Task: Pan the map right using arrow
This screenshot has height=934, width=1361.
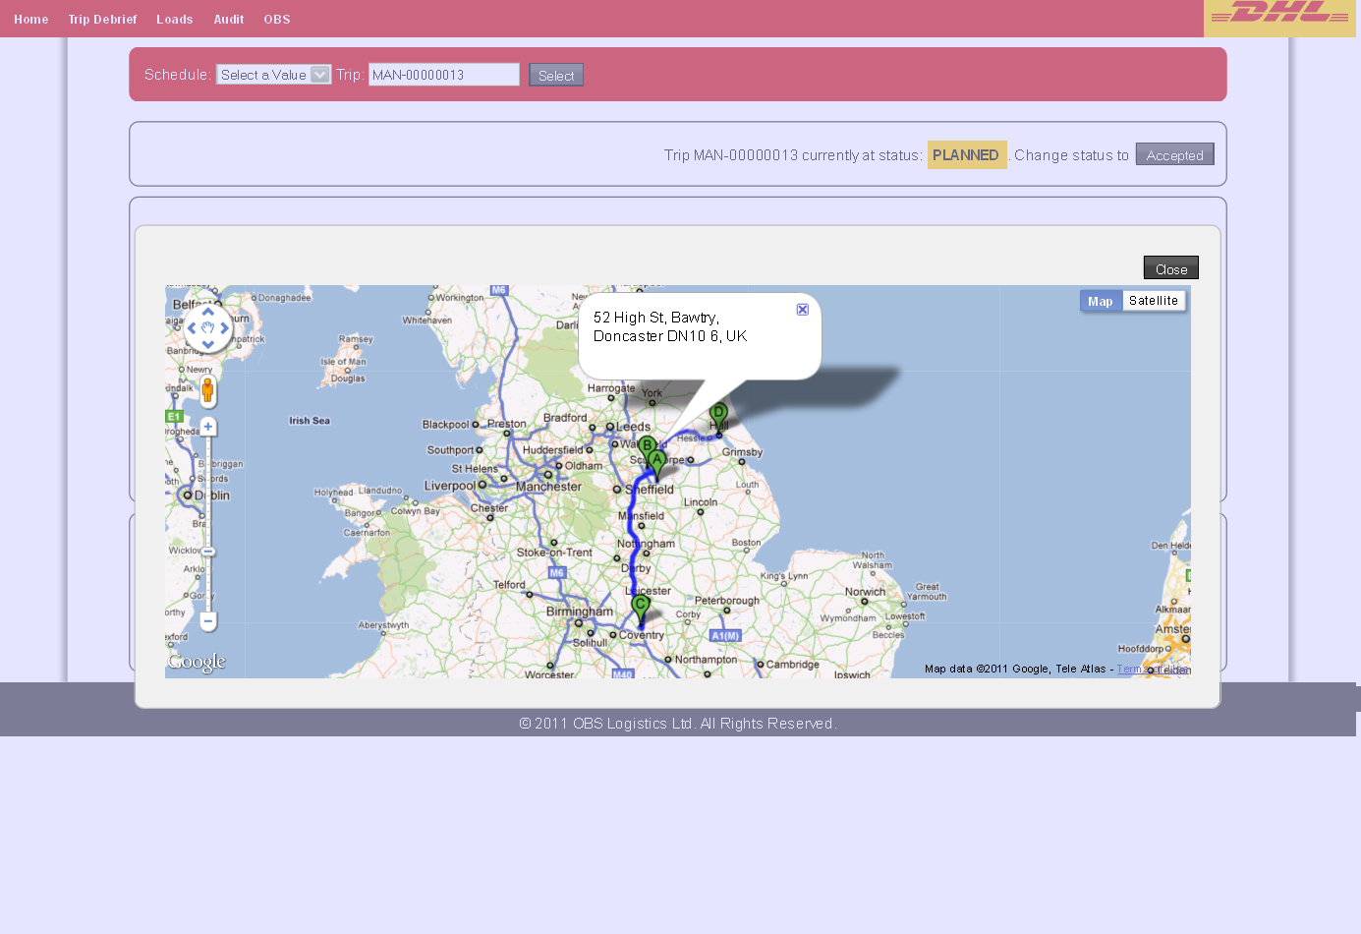Action: 224,328
